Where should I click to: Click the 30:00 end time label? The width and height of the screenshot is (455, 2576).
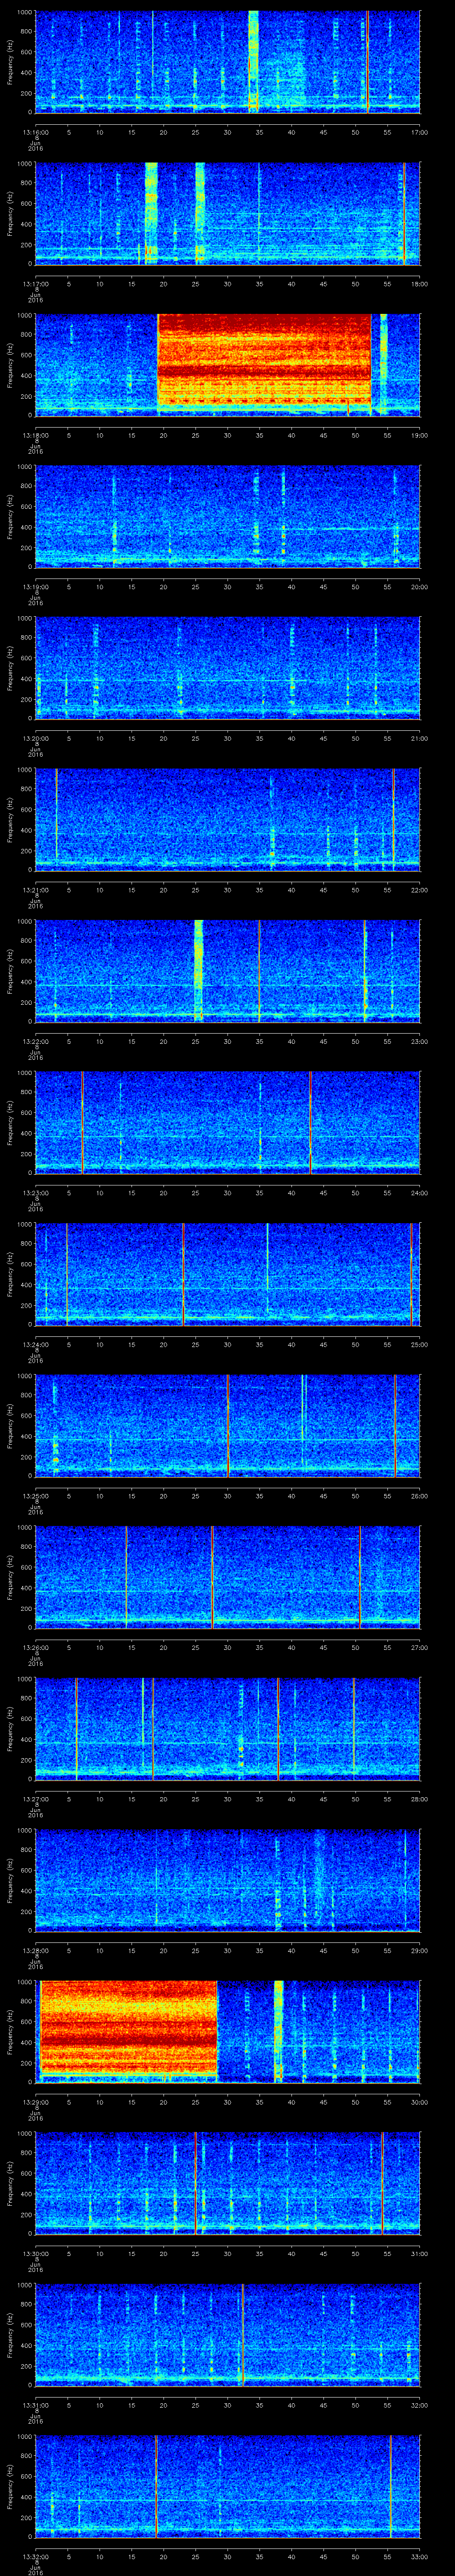coord(419,2102)
